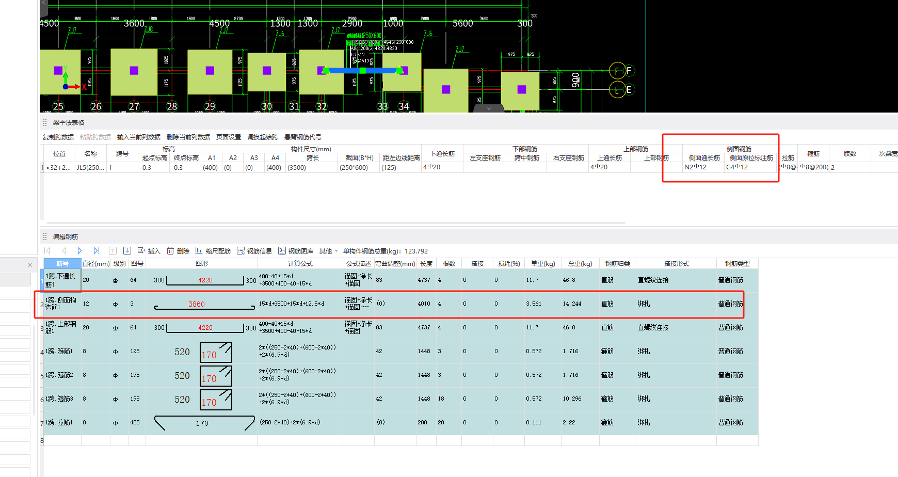Click 复制跨数据 copy span data
The image size is (898, 477).
(x=58, y=137)
